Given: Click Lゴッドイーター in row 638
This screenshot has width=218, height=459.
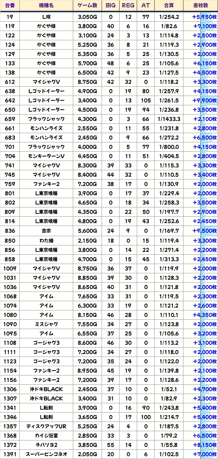Looking at the screenshot, I should (x=46, y=91).
